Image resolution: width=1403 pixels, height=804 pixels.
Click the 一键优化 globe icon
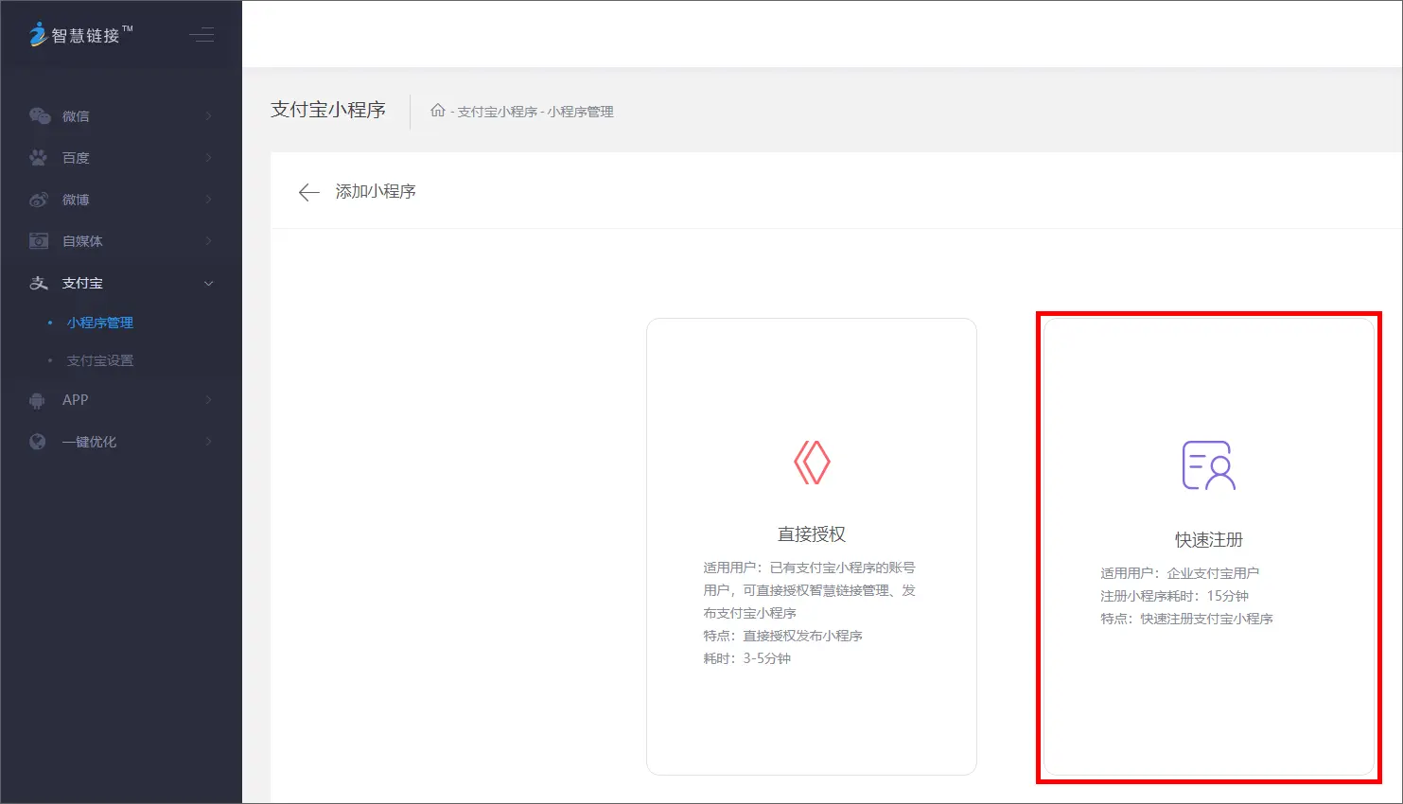point(38,442)
